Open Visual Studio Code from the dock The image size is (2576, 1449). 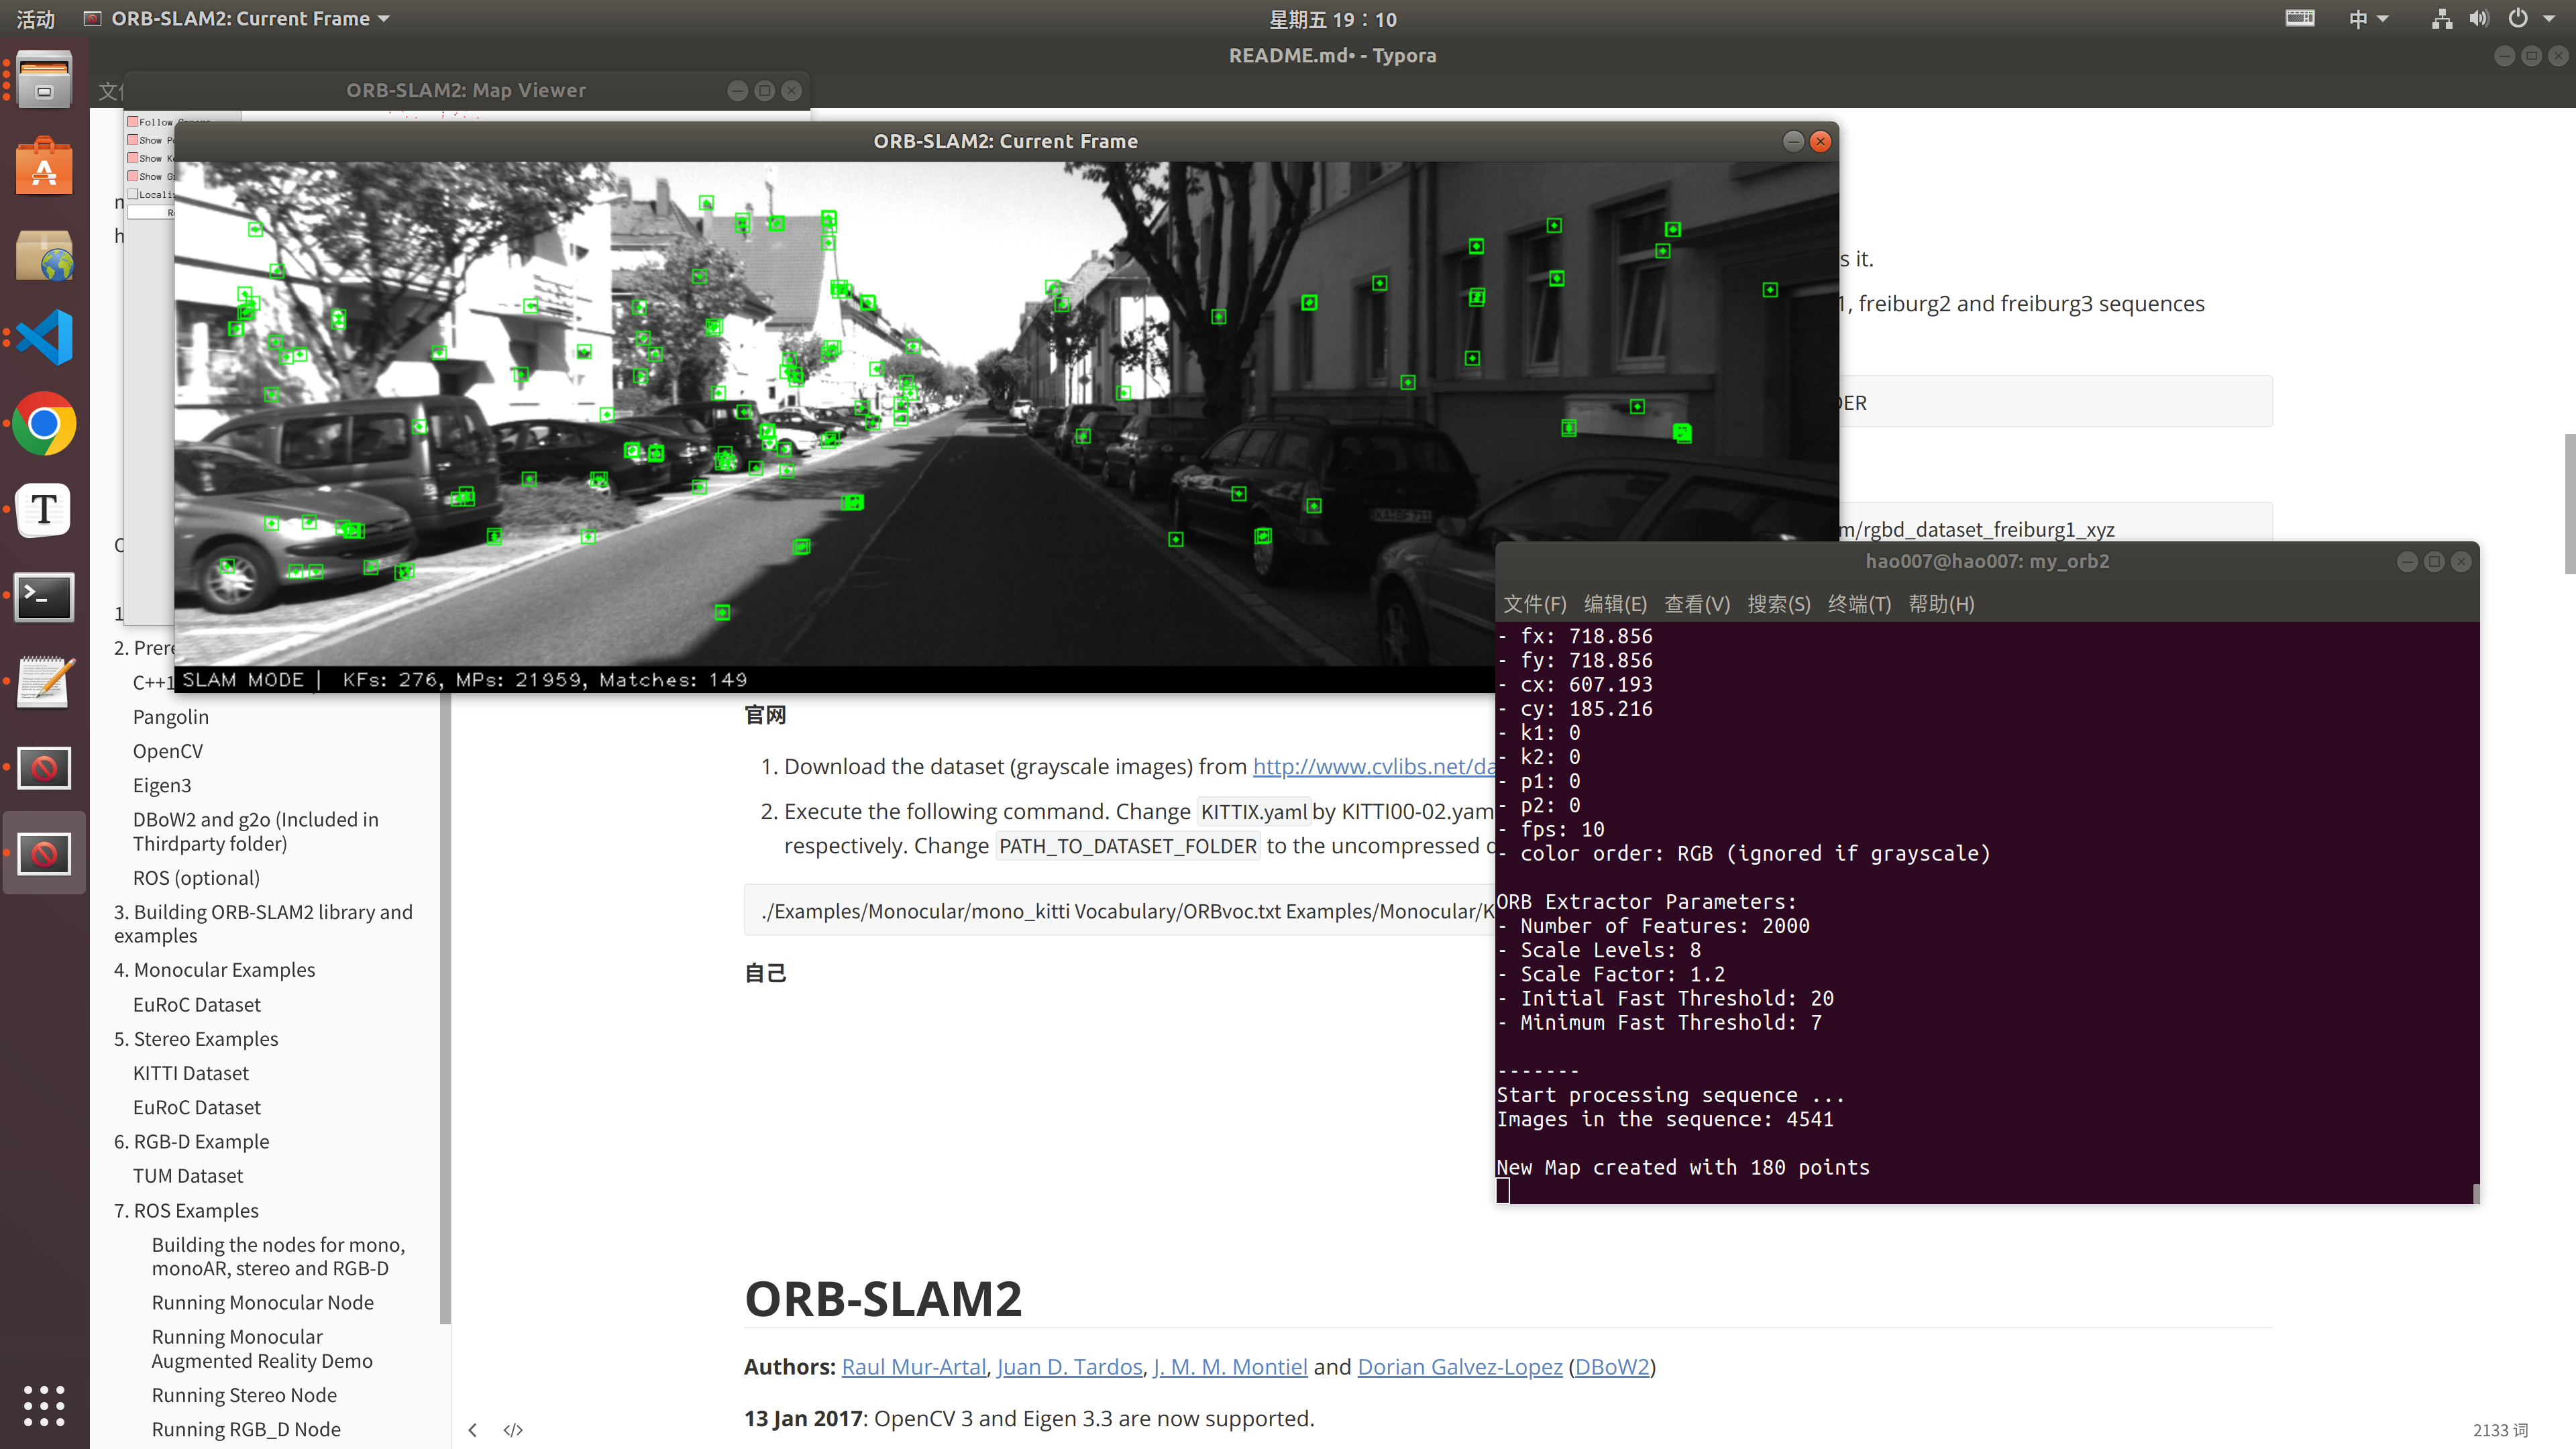(x=44, y=338)
